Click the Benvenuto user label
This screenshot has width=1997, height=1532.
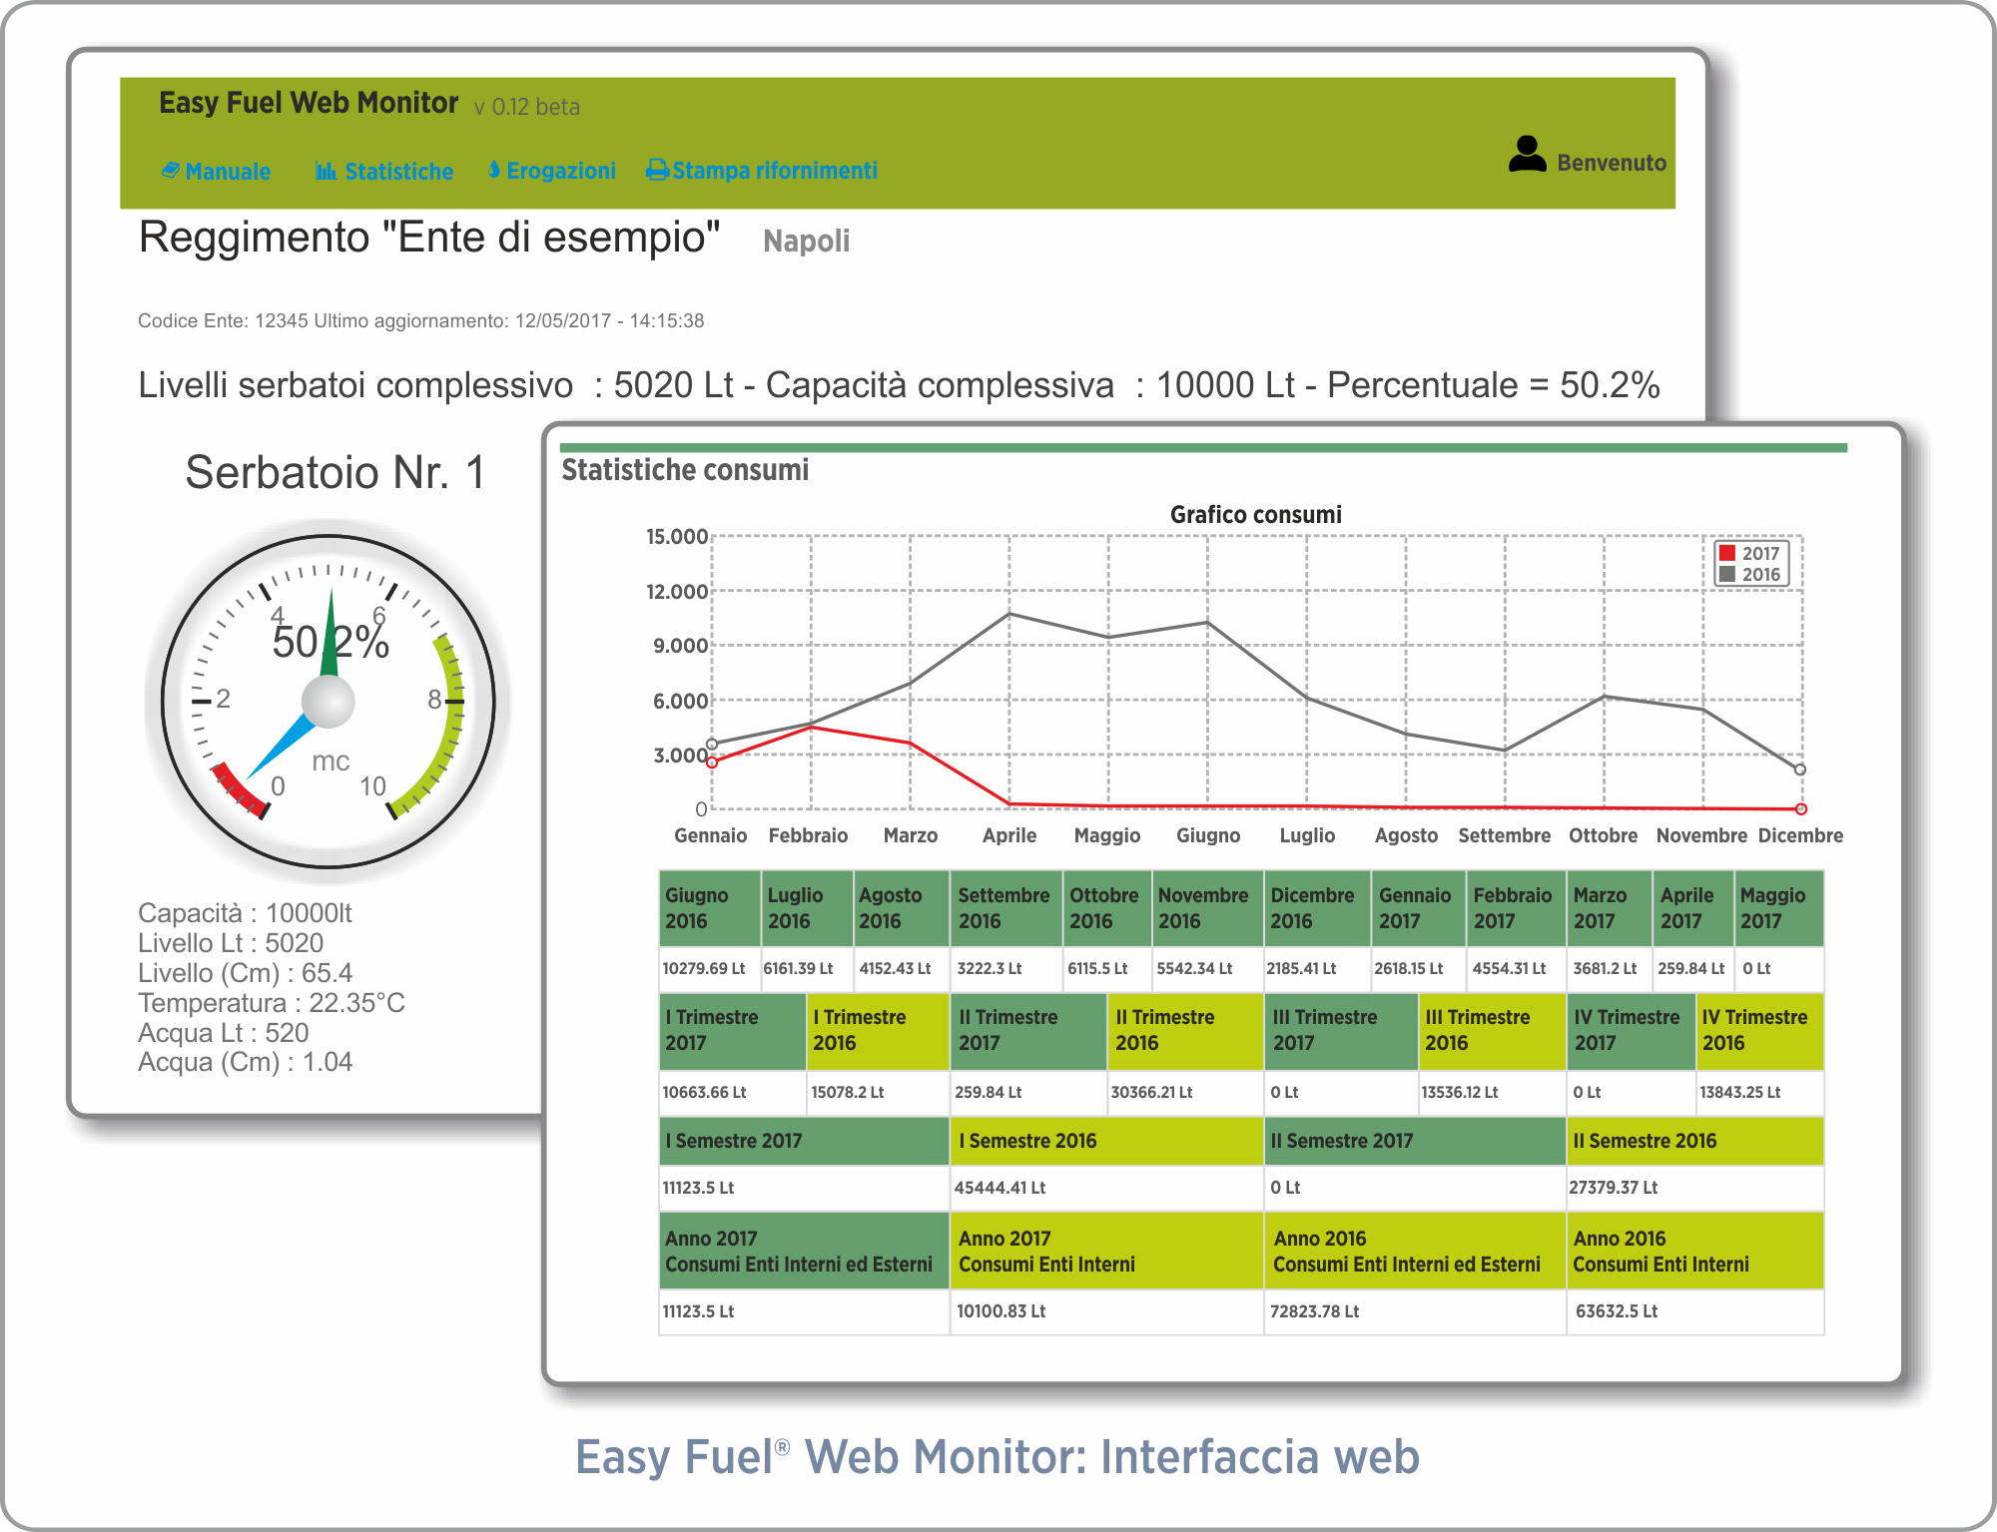(x=1612, y=163)
